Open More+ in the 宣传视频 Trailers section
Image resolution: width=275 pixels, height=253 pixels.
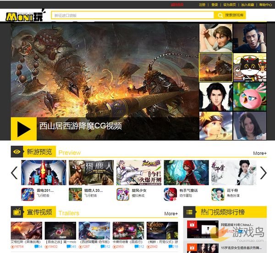[x=171, y=213]
